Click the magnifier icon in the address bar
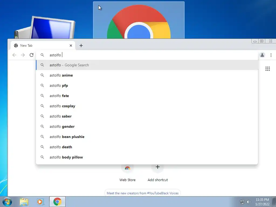 [42, 55]
